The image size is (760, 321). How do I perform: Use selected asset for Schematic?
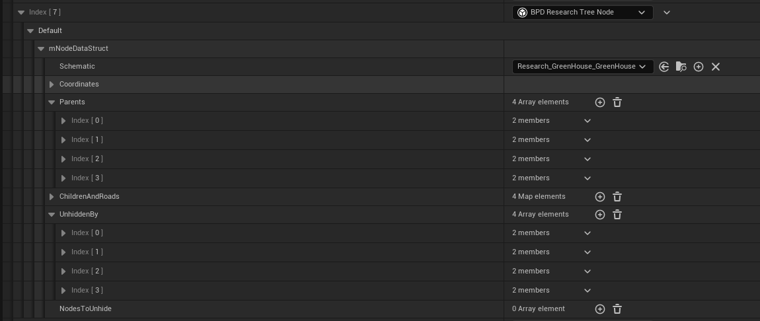point(664,67)
